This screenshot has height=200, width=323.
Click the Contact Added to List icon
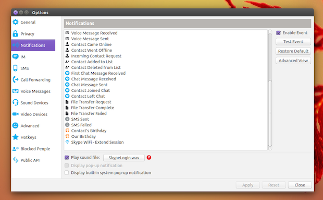[x=67, y=62]
